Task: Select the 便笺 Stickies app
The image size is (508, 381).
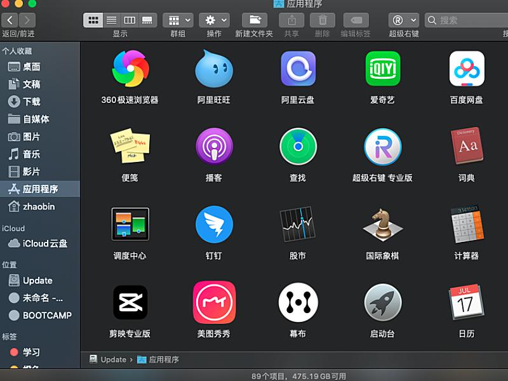Action: pyautogui.click(x=130, y=146)
